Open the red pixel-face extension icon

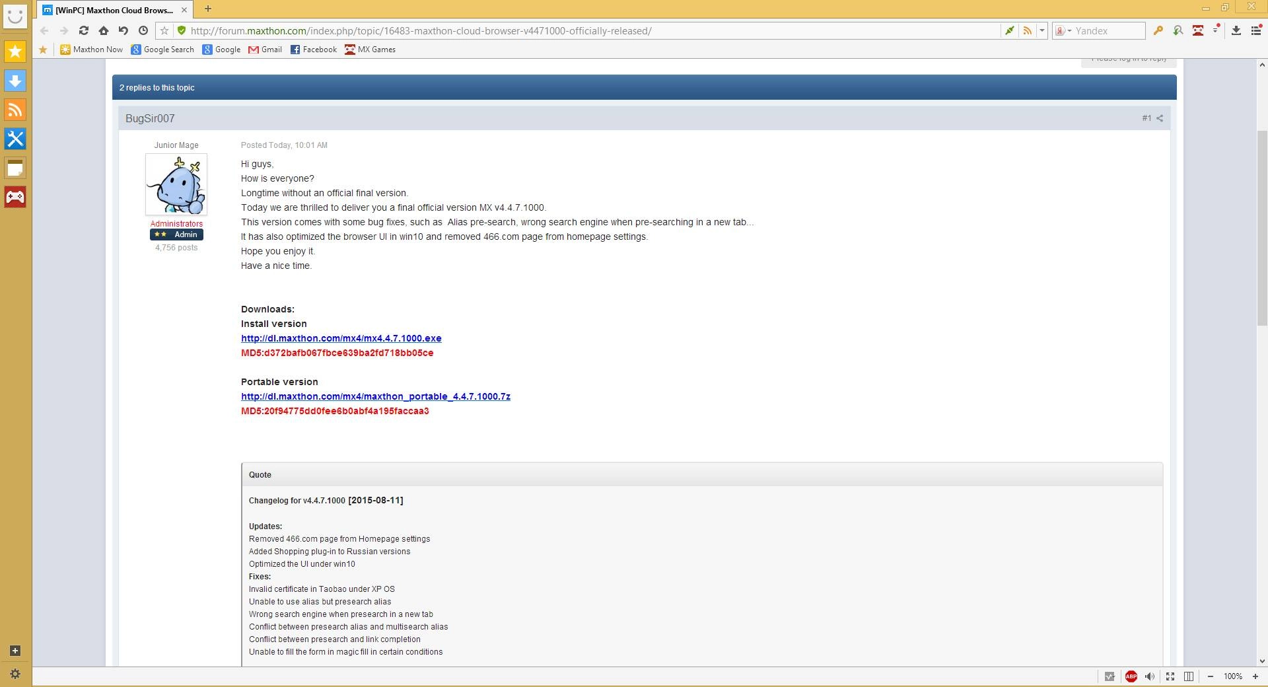click(x=1197, y=30)
